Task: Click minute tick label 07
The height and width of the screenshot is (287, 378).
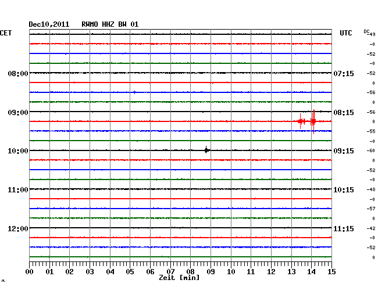Action: [x=170, y=272]
